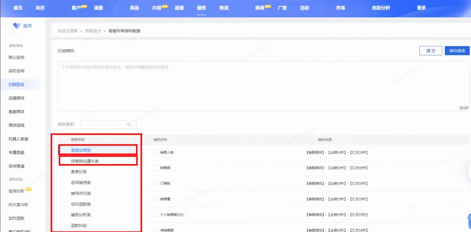This screenshot has height=232, width=471.
Task: Tick the 销售人数 checkbox
Action: tap(155, 152)
